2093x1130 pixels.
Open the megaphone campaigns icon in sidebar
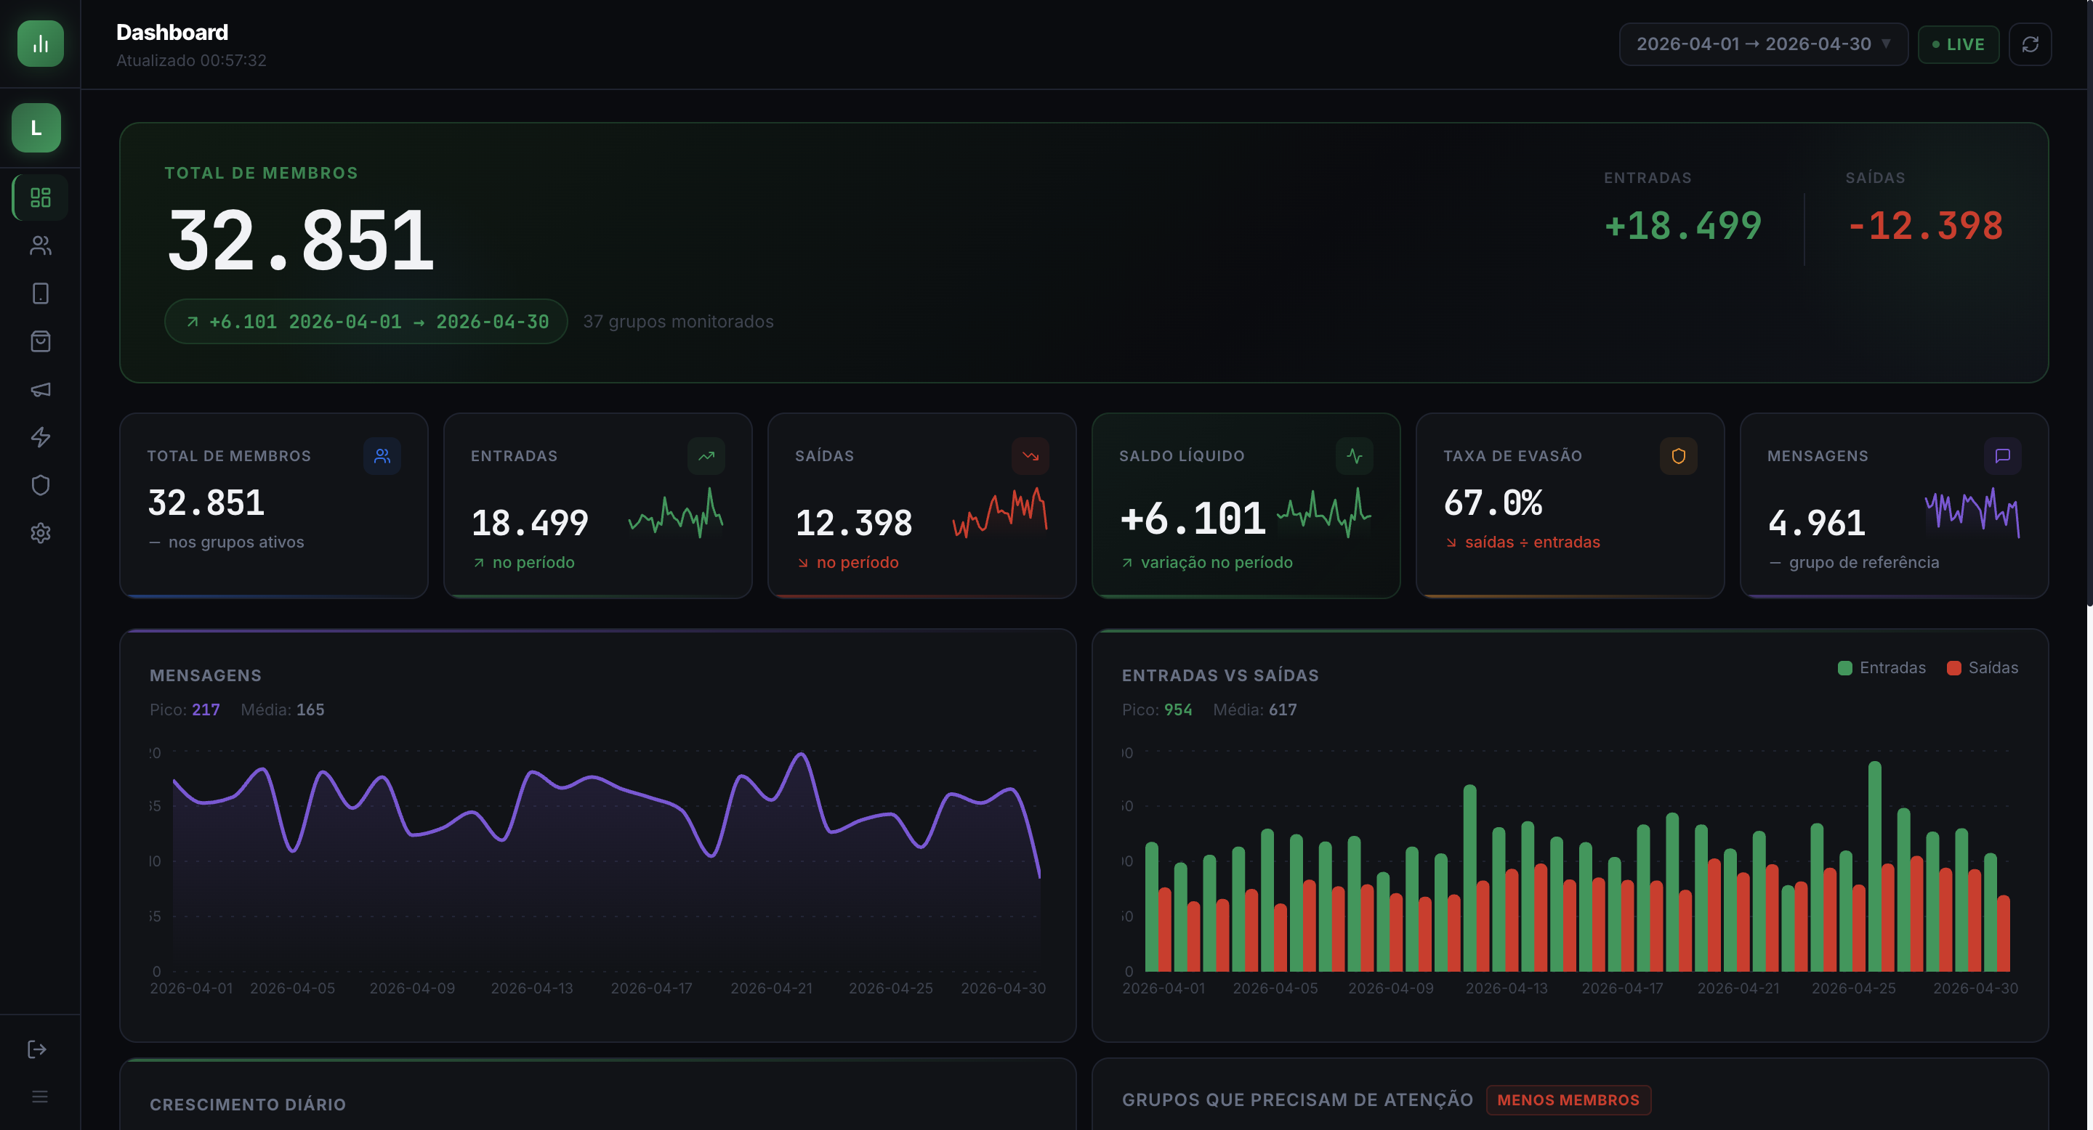40,390
